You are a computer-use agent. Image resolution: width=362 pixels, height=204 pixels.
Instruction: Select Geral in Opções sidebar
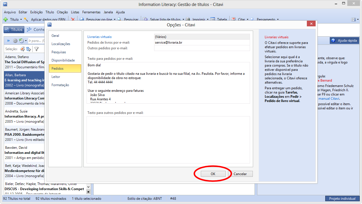(x=65, y=36)
